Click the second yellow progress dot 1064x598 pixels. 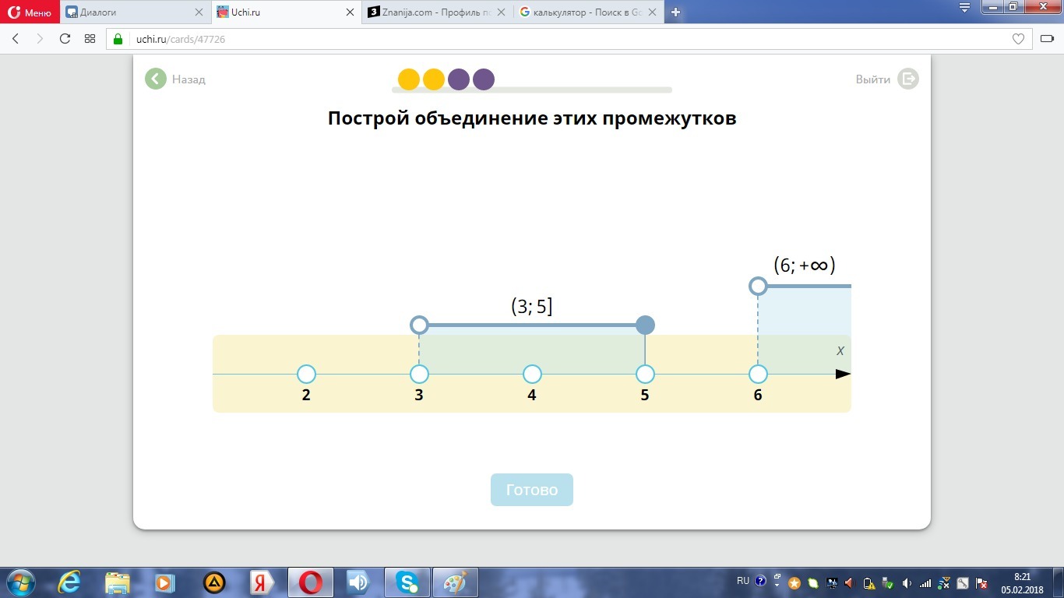(434, 79)
